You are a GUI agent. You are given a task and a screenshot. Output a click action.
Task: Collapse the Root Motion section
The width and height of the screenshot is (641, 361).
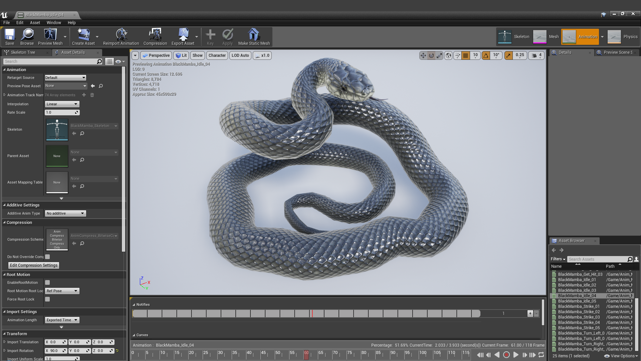[x=4, y=275]
